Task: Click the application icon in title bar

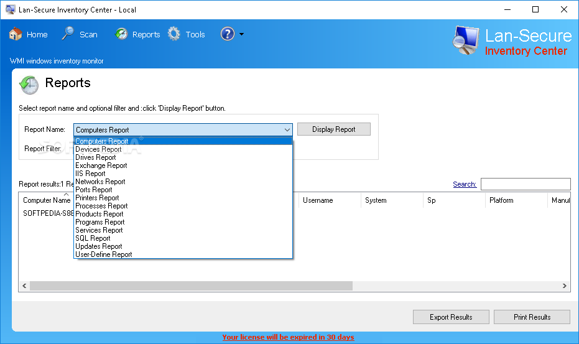Action: (x=11, y=9)
